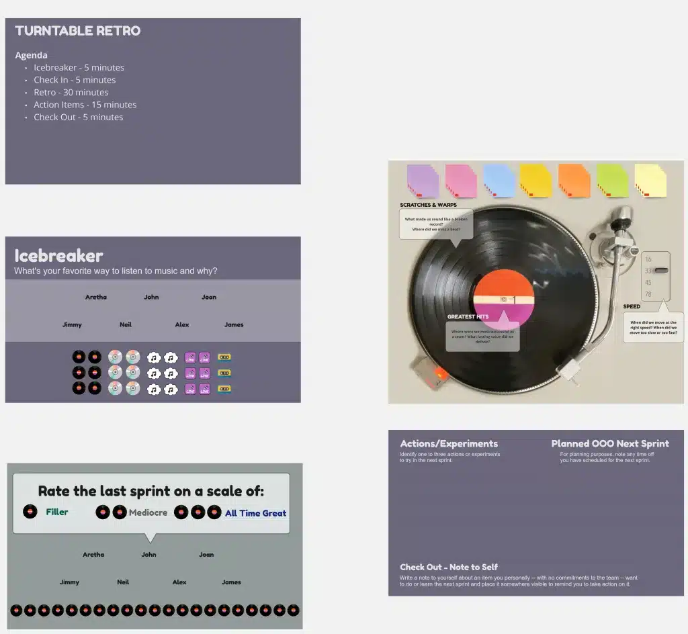The width and height of the screenshot is (688, 634).
Task: Click the bottom cassette tape icon in Icebreaker
Action: click(224, 389)
